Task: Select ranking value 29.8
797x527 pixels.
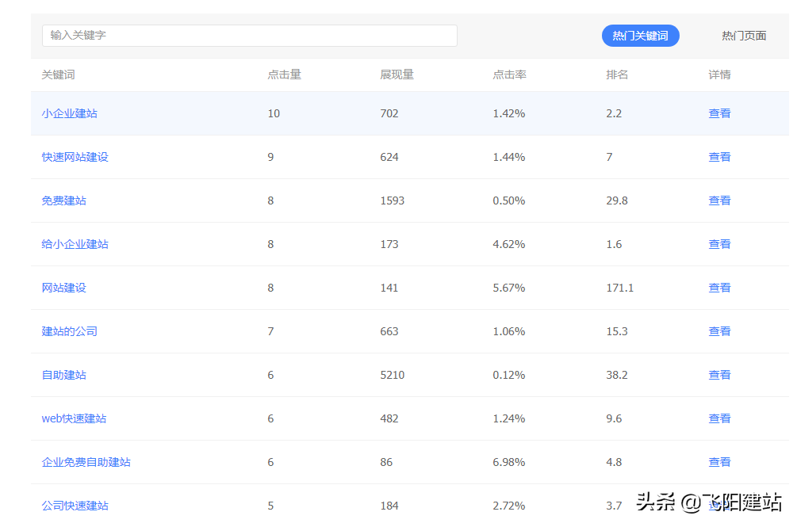Action: (617, 200)
